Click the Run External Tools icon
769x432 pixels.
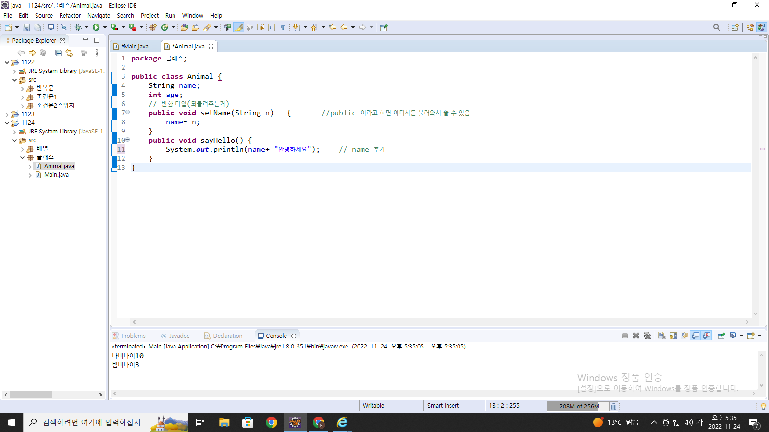(x=132, y=27)
